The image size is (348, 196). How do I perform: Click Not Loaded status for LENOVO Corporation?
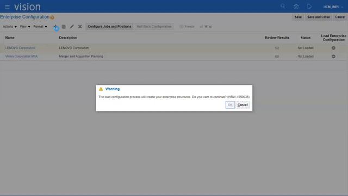[306, 48]
